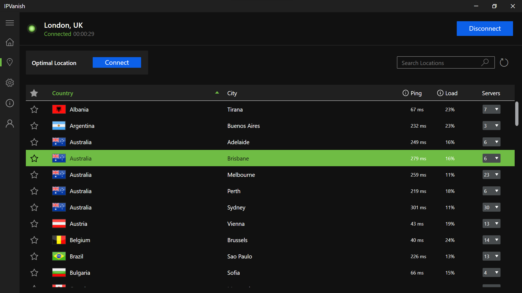Sort list by Country column header

coord(63,93)
